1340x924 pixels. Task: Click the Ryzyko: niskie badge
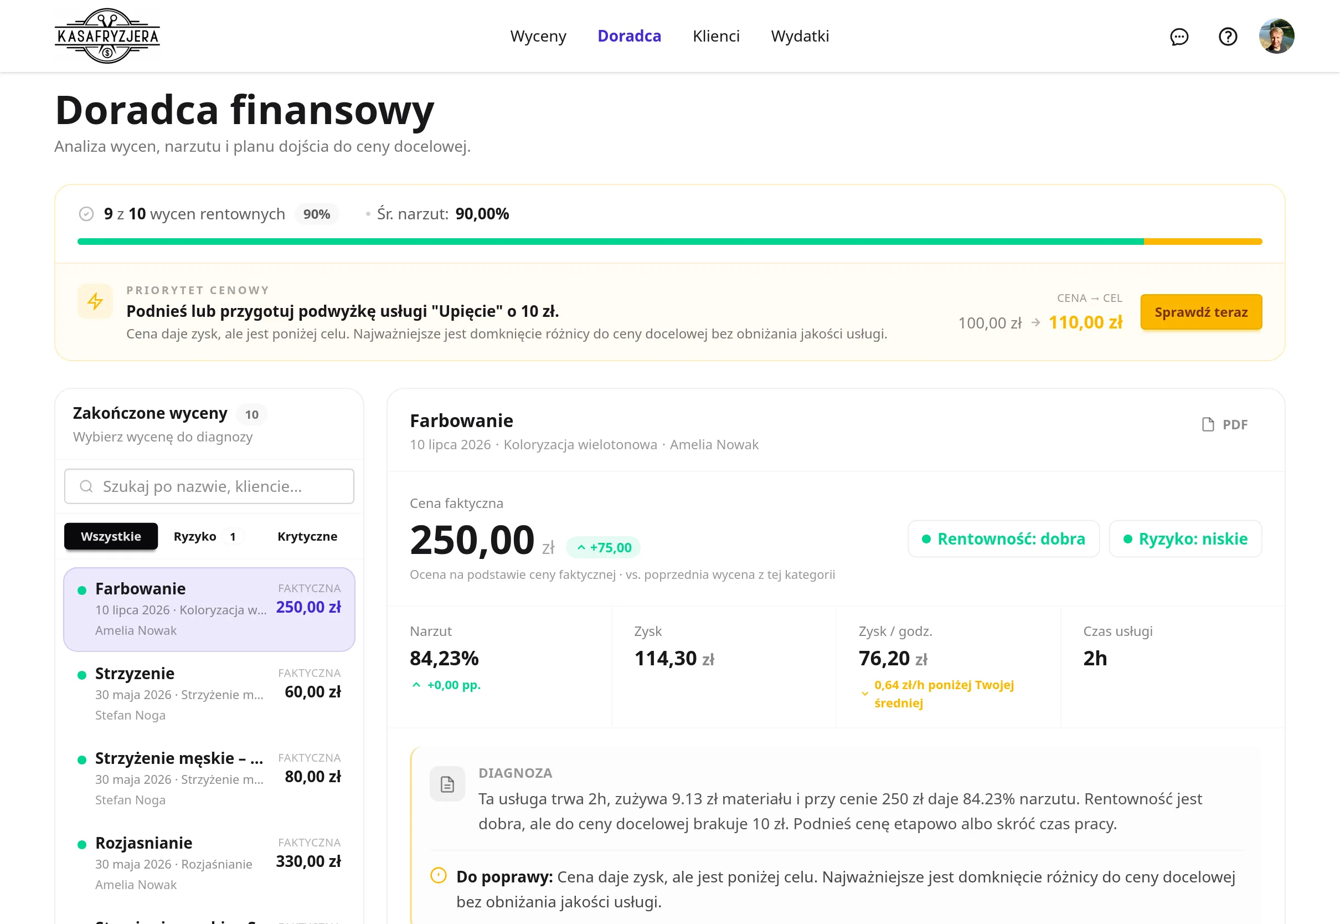pyautogui.click(x=1185, y=538)
